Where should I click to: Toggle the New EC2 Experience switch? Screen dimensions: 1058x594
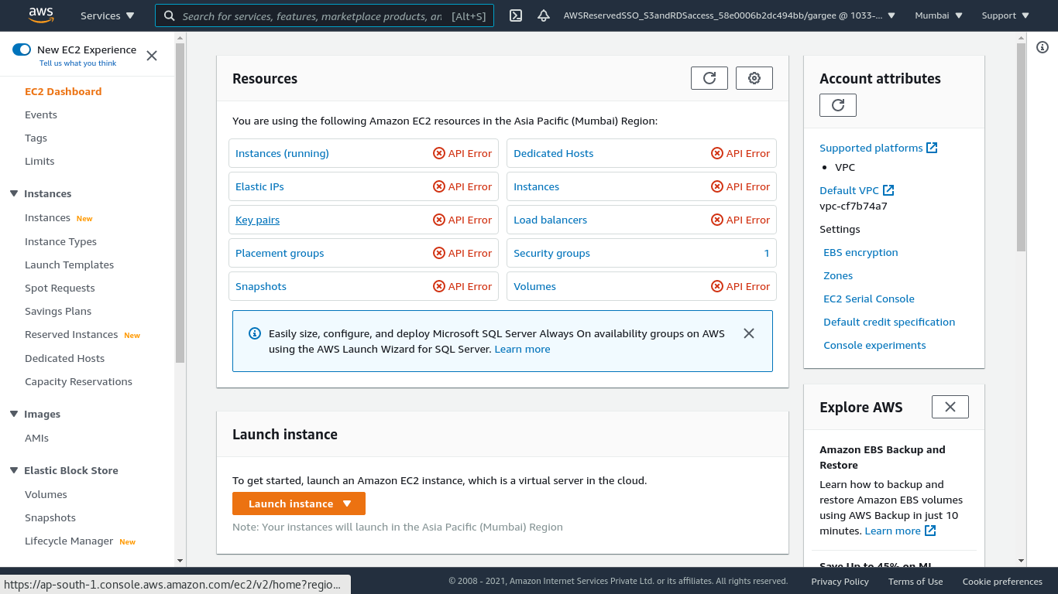[x=22, y=49]
